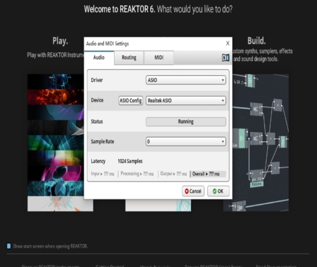Open the Sample Rate dropdown
Image resolution: width=317 pixels, height=267 pixels.
[186, 141]
